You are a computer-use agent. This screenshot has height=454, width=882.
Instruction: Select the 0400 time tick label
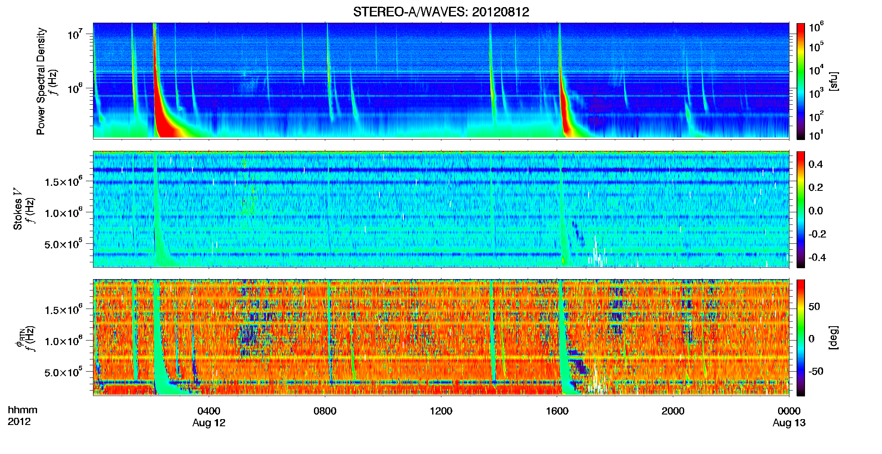tap(209, 411)
